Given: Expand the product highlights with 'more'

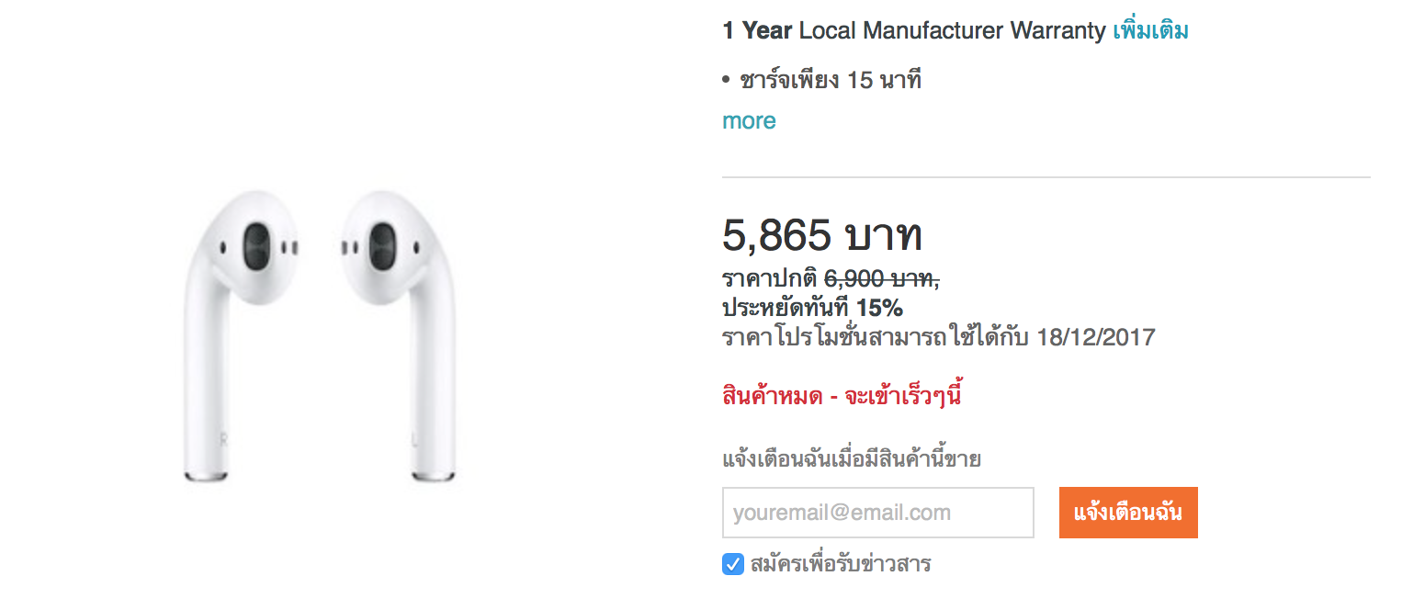Looking at the screenshot, I should tap(749, 120).
